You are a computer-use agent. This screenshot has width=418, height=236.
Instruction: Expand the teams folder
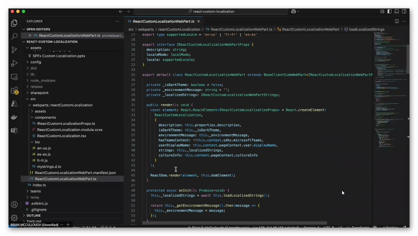click(72, 191)
